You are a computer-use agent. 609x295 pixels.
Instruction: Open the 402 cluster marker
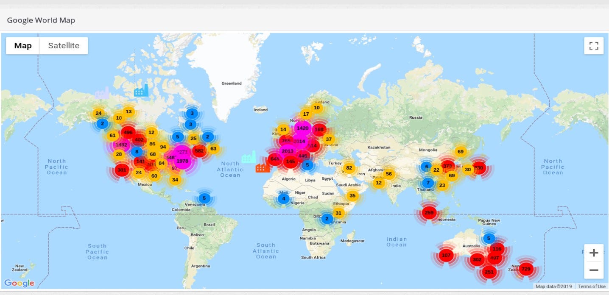[139, 139]
